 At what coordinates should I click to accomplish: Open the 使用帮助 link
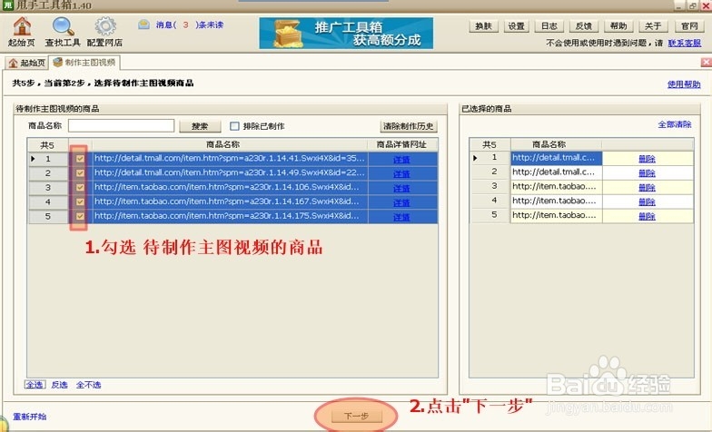pos(684,83)
